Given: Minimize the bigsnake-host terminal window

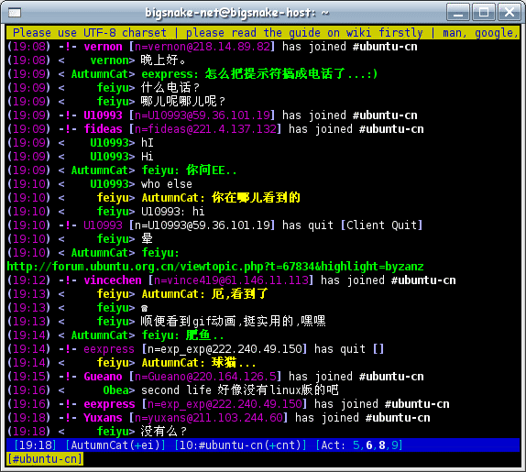Looking at the screenshot, I should point(458,13).
